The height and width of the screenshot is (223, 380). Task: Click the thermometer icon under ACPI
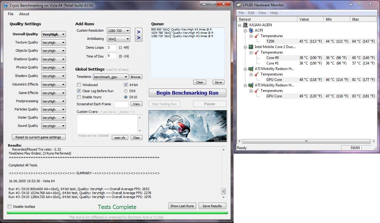[257, 36]
